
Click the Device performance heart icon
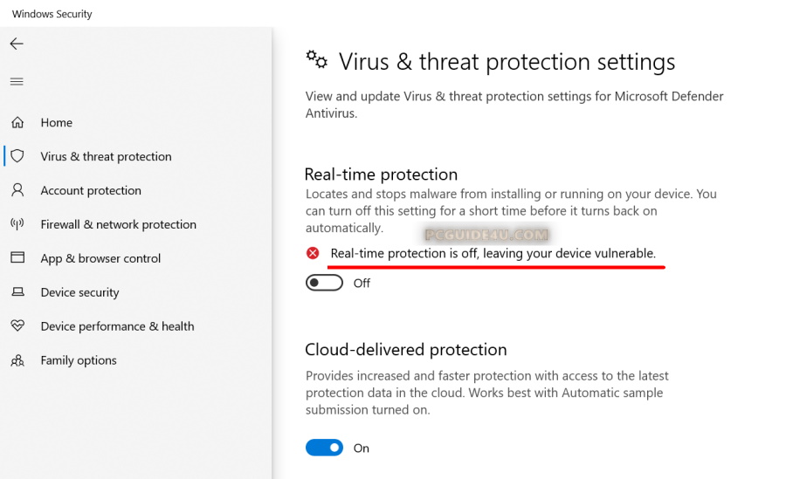[17, 326]
